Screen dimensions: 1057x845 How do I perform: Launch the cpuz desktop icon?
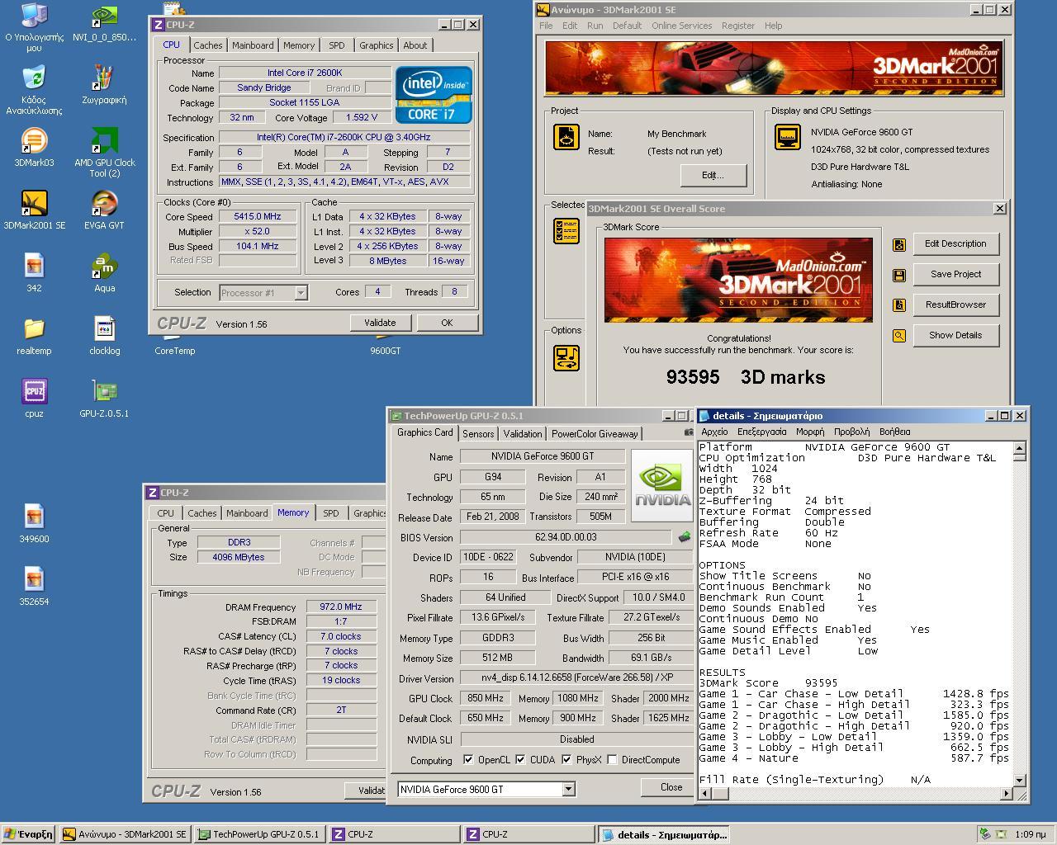pyautogui.click(x=34, y=392)
